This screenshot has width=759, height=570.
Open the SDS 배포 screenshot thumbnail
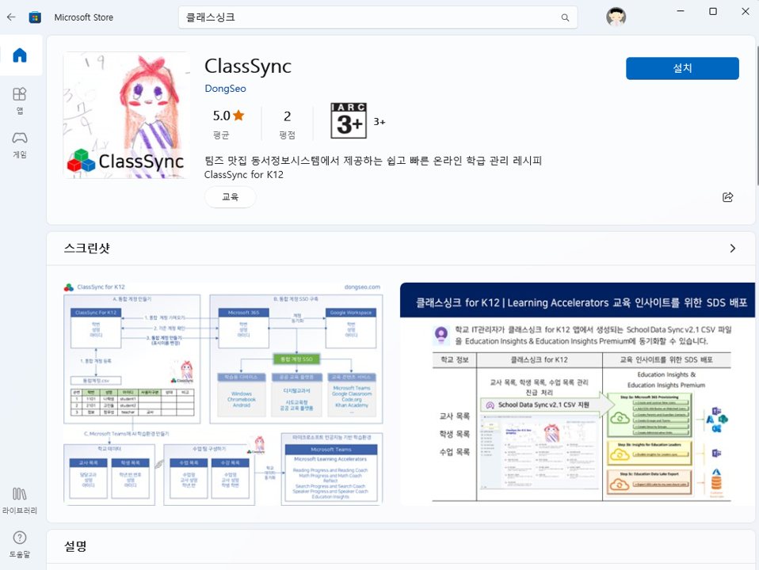577,394
